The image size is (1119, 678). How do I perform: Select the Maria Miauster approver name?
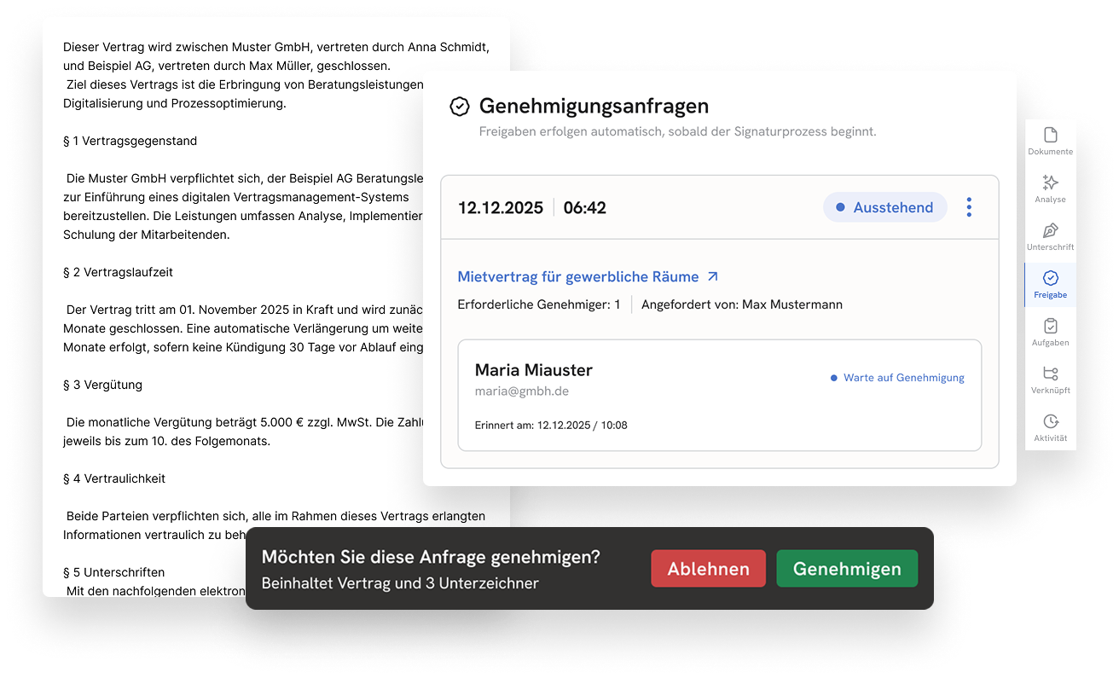point(534,370)
